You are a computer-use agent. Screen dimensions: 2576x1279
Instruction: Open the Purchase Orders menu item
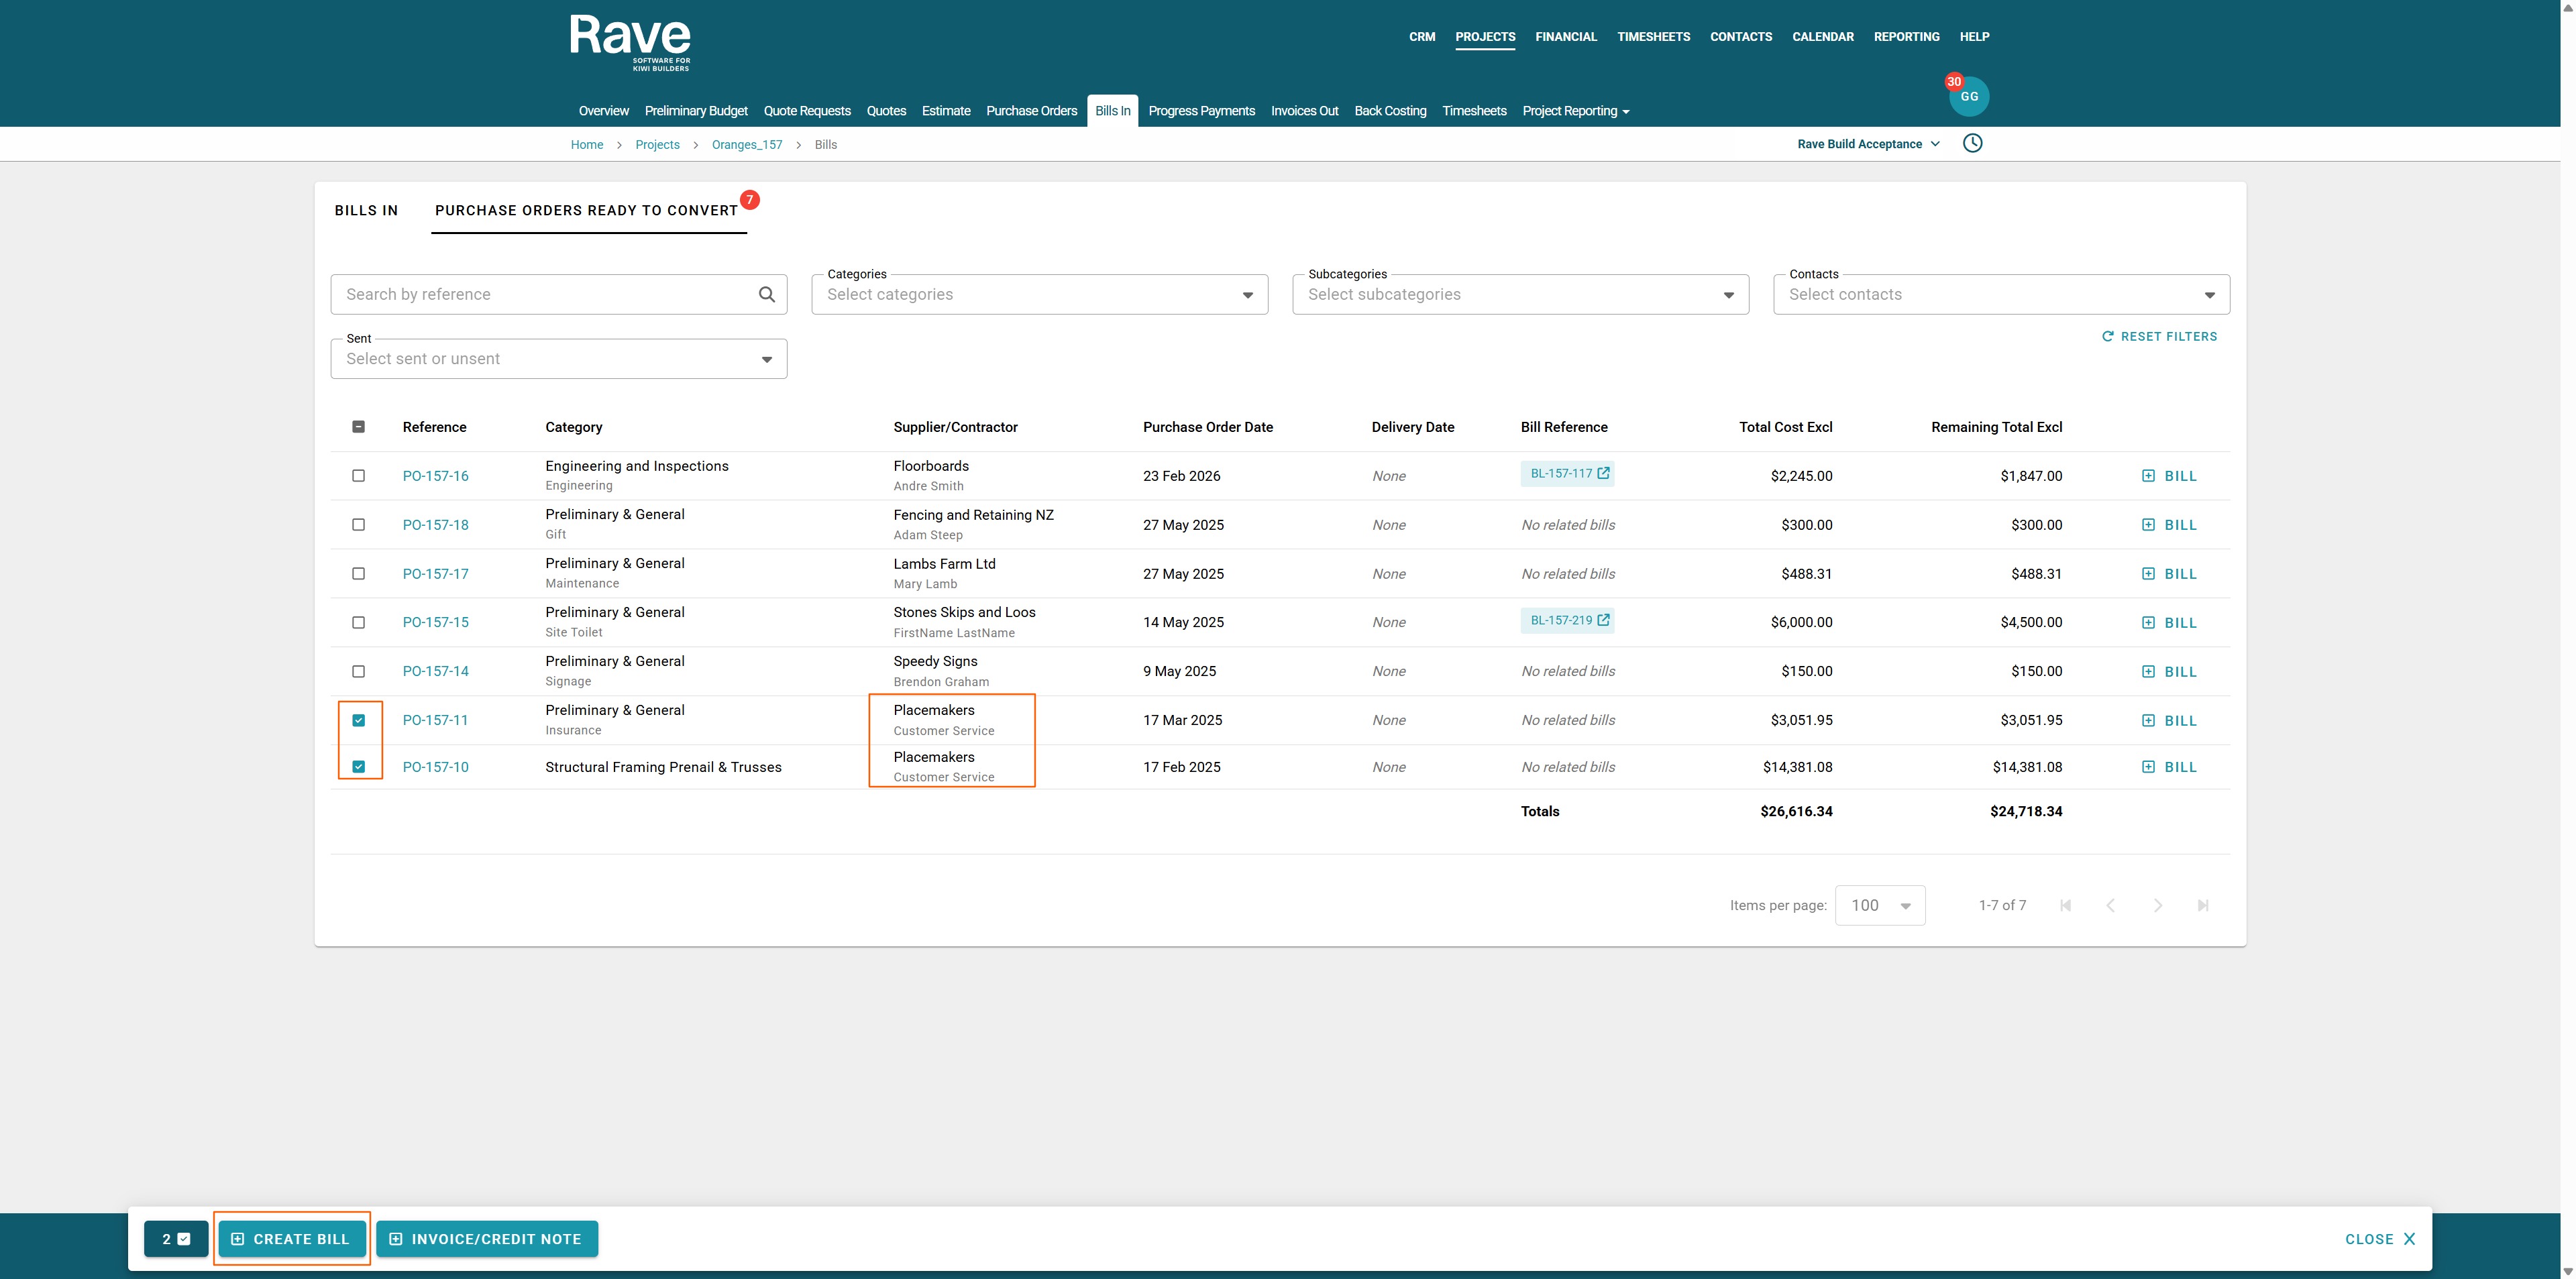(x=1031, y=111)
